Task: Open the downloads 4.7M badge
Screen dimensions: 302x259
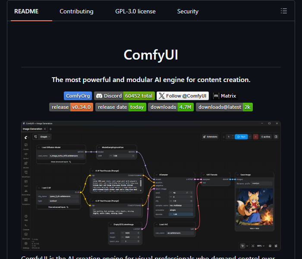Action: pyautogui.click(x=171, y=107)
